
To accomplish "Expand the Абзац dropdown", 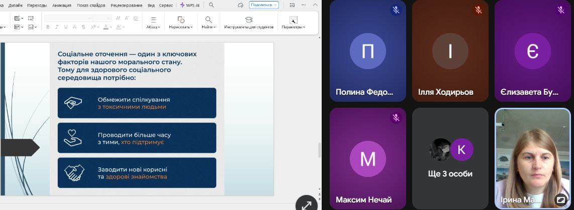I will pos(153,27).
